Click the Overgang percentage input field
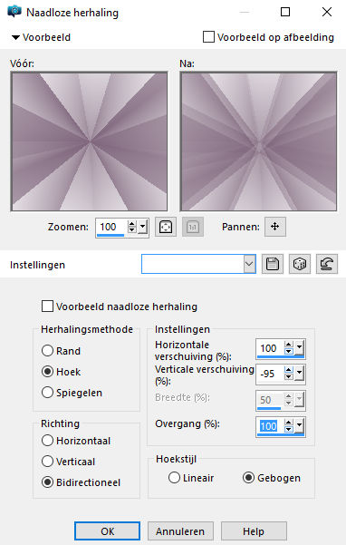346x545 pixels. 269,426
